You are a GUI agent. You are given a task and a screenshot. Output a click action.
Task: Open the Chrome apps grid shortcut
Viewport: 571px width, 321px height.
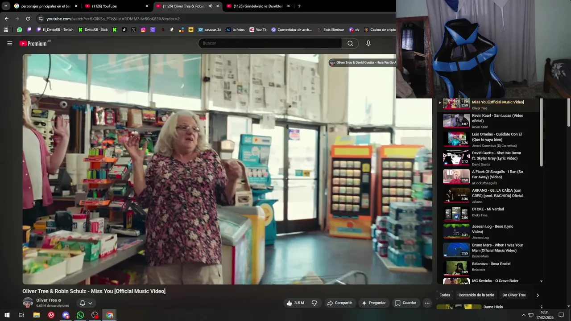(6, 30)
